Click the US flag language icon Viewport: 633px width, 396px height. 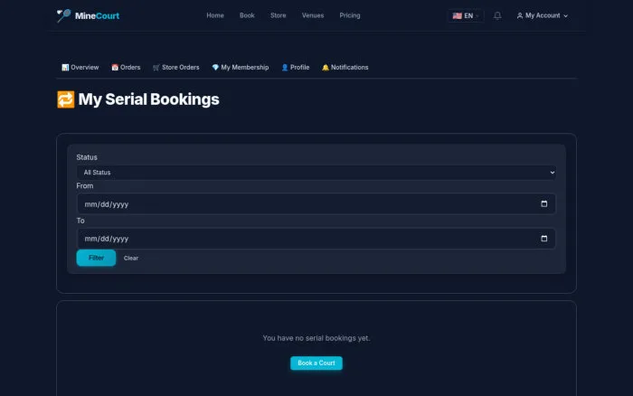click(457, 15)
